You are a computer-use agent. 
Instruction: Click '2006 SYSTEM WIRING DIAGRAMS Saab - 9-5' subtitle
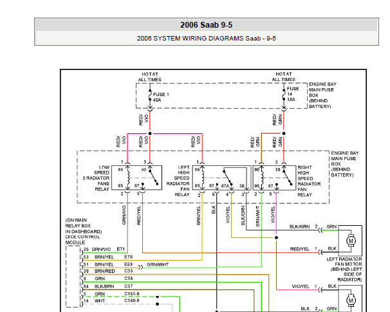tap(206, 39)
